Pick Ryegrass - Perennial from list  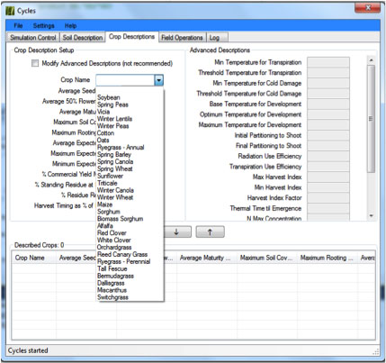pyautogui.click(x=124, y=262)
